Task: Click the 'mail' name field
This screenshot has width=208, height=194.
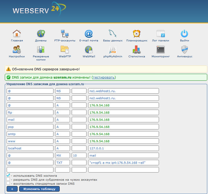Action: pos(30,120)
